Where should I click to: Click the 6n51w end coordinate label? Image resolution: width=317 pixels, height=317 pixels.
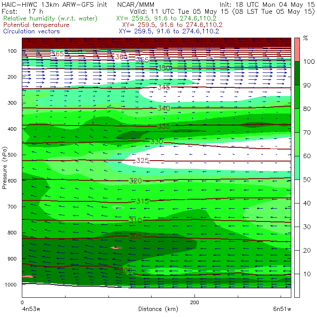coord(282,309)
